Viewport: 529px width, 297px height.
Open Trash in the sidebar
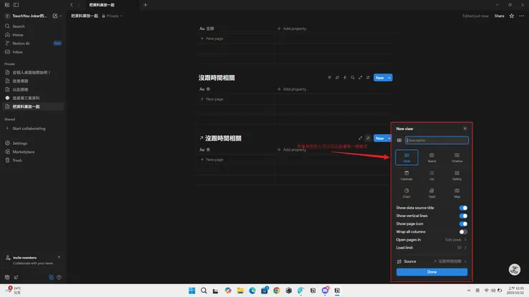[x=33, y=161]
